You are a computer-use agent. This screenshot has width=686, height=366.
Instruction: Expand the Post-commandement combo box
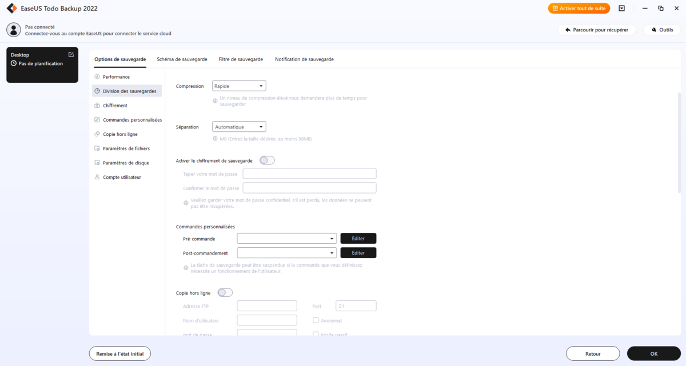coord(287,253)
